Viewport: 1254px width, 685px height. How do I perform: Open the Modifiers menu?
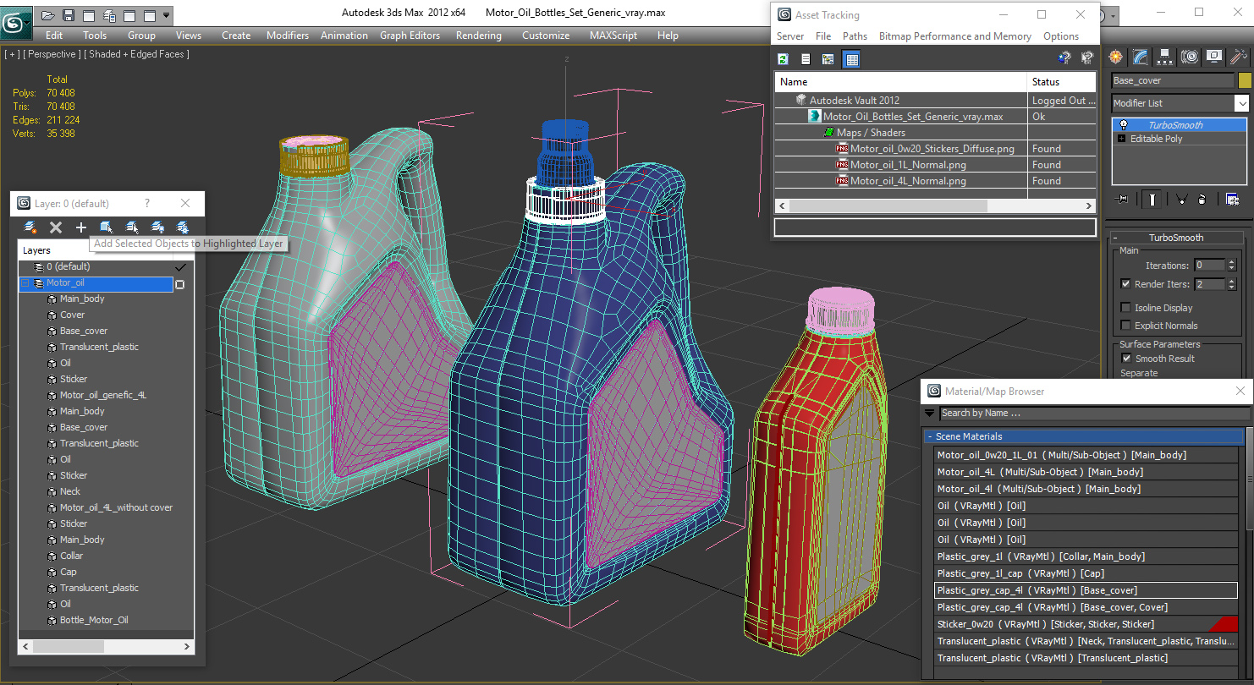pos(288,36)
